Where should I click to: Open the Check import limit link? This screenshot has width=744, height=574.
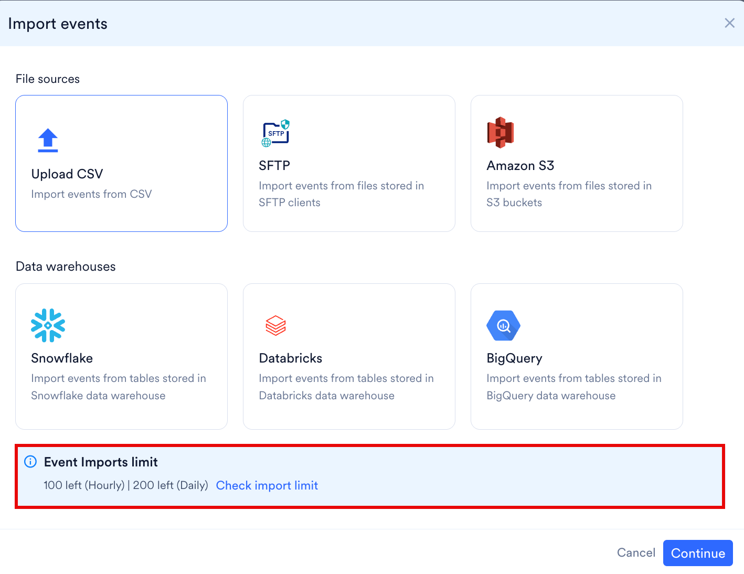pyautogui.click(x=267, y=486)
